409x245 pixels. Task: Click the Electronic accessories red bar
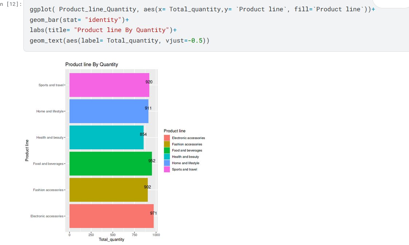[112, 216]
